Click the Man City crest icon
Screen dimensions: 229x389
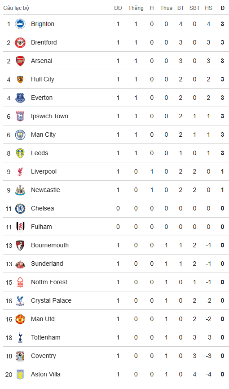[20, 135]
